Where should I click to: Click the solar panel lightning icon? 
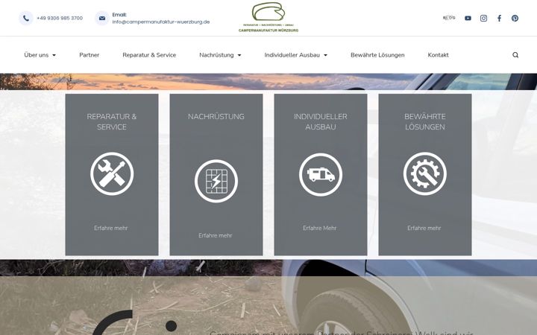click(x=216, y=181)
